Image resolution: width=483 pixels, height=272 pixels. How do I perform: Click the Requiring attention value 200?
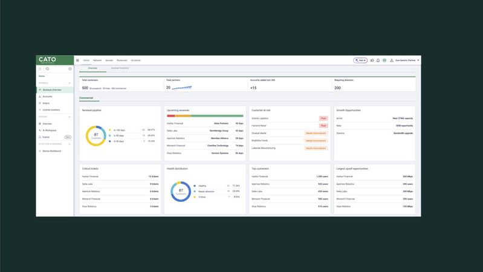pos(337,88)
